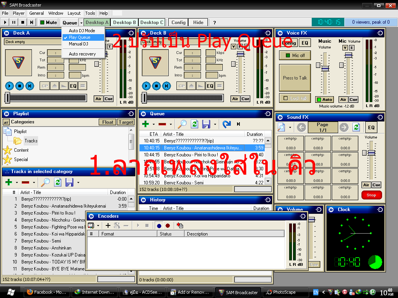Open dropdown beside Tracks panel save icon
Screen dimensions: 398x298
pos(78,182)
